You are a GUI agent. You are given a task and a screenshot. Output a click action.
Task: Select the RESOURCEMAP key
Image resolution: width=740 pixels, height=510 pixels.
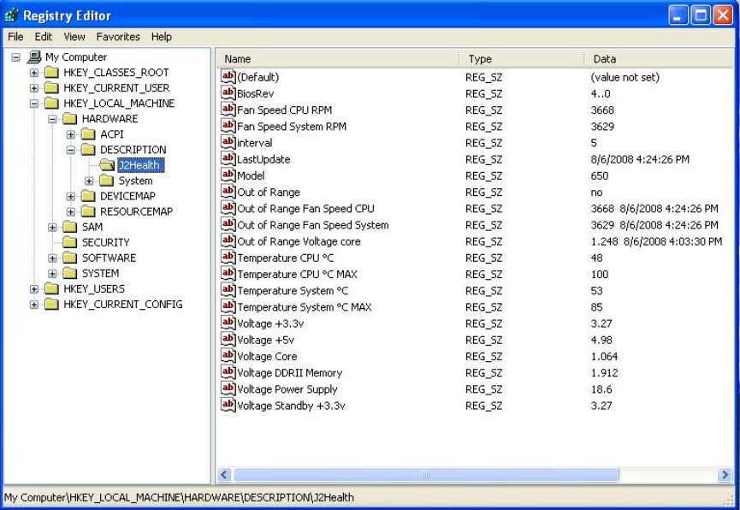point(136,211)
